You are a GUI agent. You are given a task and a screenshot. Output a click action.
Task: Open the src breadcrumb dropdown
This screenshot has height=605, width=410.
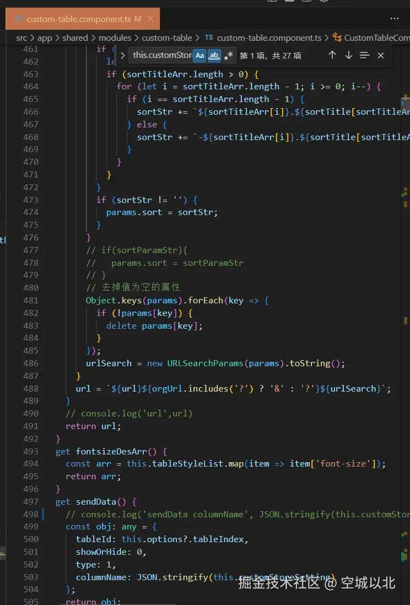tap(21, 38)
